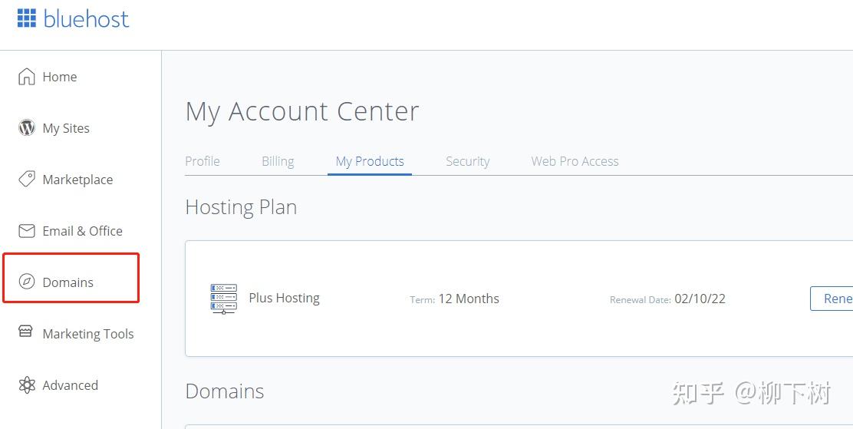Click the Marketing Tools storefront icon
The width and height of the screenshot is (853, 429).
coord(27,333)
